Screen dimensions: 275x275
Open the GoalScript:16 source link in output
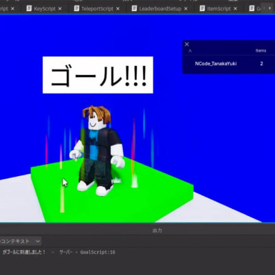[98, 252]
